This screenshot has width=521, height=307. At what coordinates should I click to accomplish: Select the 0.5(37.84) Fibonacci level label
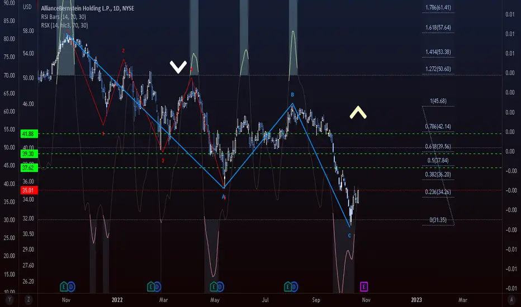pos(438,160)
